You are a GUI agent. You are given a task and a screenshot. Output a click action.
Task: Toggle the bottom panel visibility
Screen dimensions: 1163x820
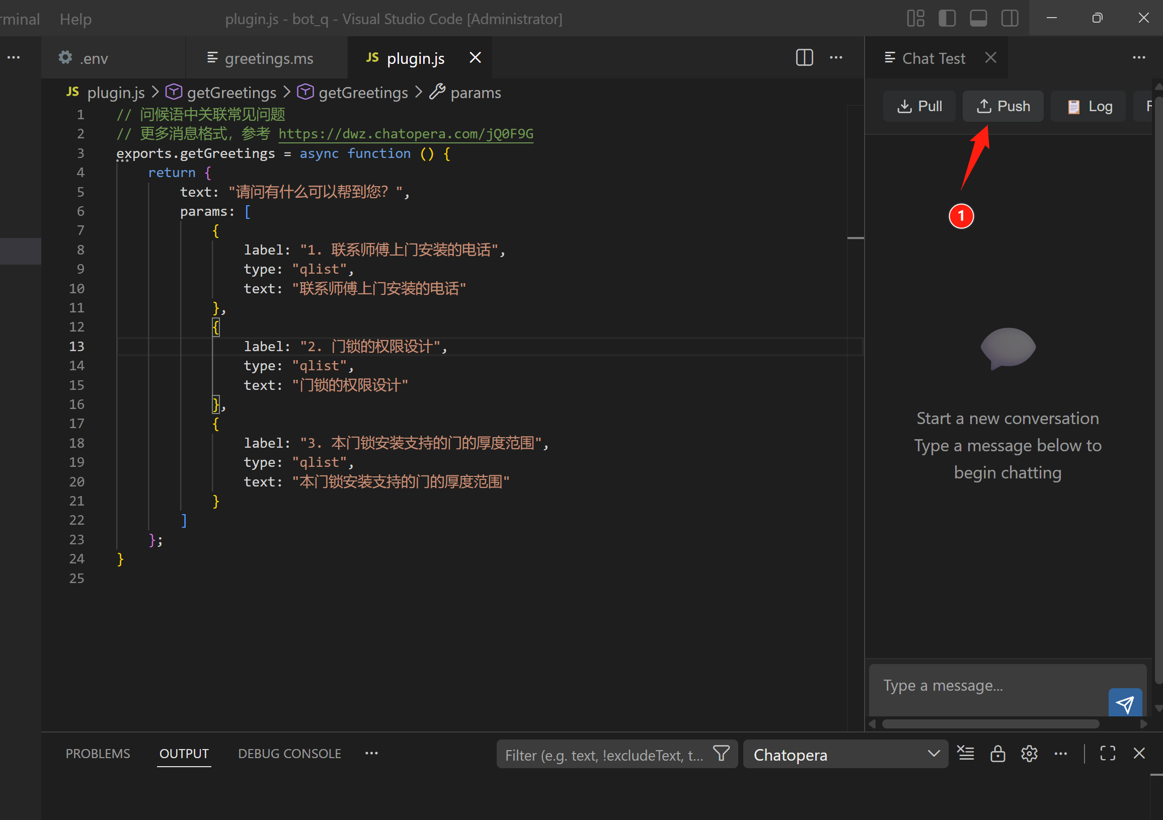[978, 19]
